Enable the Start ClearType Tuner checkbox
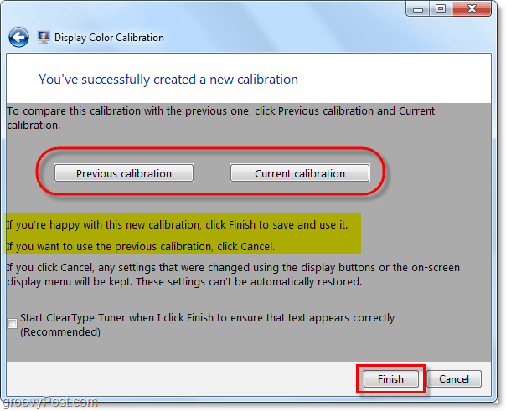Image resolution: width=506 pixels, height=411 pixels. (x=13, y=323)
